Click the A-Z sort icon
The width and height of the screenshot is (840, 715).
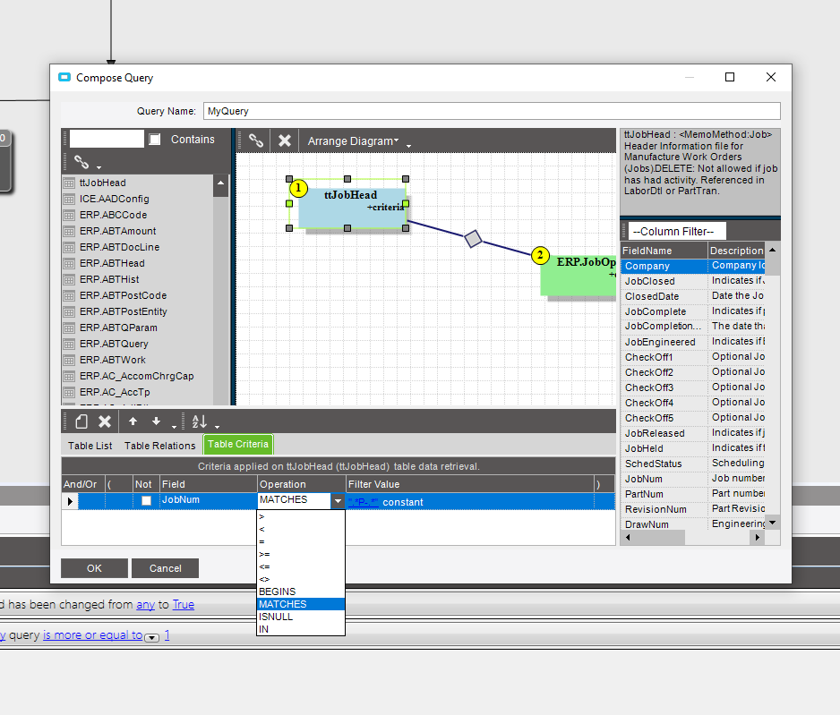(200, 421)
